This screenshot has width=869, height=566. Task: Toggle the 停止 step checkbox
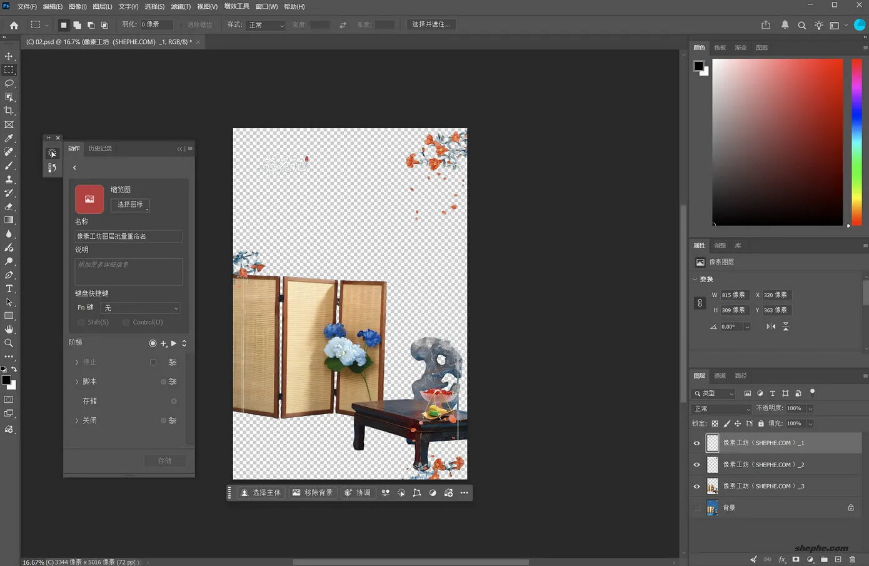click(153, 362)
